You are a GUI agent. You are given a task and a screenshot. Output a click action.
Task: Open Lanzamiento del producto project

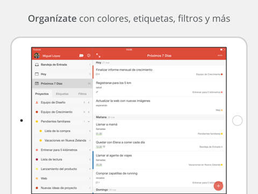[62, 169]
